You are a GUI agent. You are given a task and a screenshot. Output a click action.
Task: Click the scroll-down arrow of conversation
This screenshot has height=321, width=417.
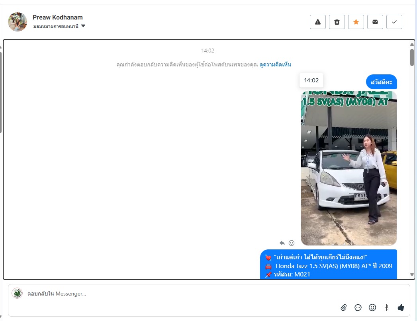pos(412,275)
